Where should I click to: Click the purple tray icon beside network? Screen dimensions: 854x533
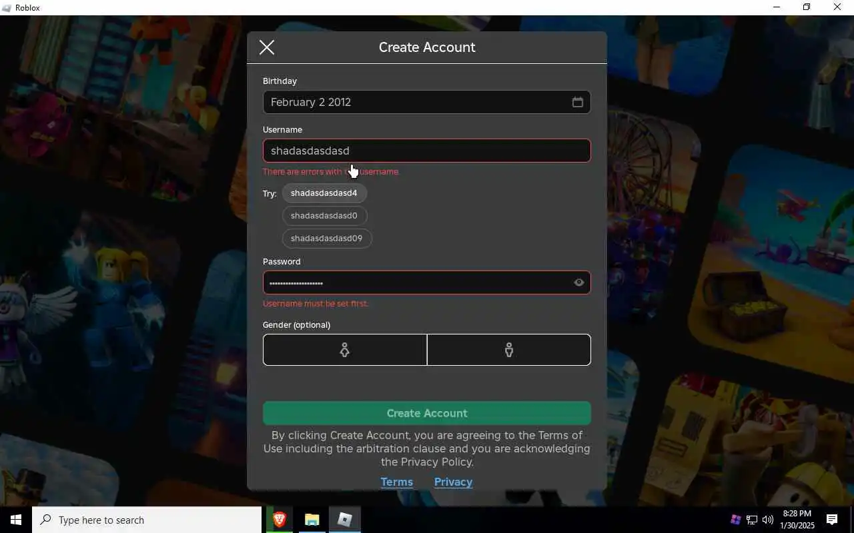coord(736,520)
